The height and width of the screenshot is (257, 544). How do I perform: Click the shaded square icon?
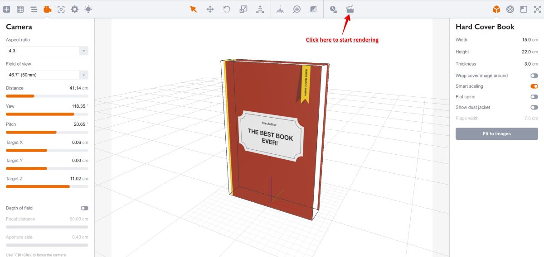pos(313,9)
